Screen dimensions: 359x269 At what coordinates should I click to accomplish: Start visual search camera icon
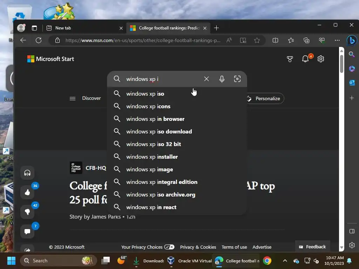237,79
